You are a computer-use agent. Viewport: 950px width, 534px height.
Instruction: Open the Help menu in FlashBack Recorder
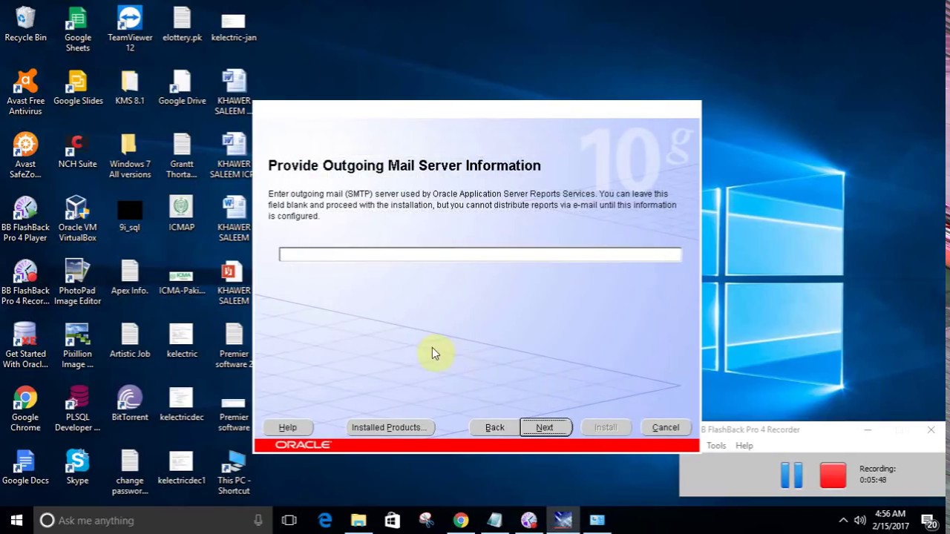click(x=744, y=446)
